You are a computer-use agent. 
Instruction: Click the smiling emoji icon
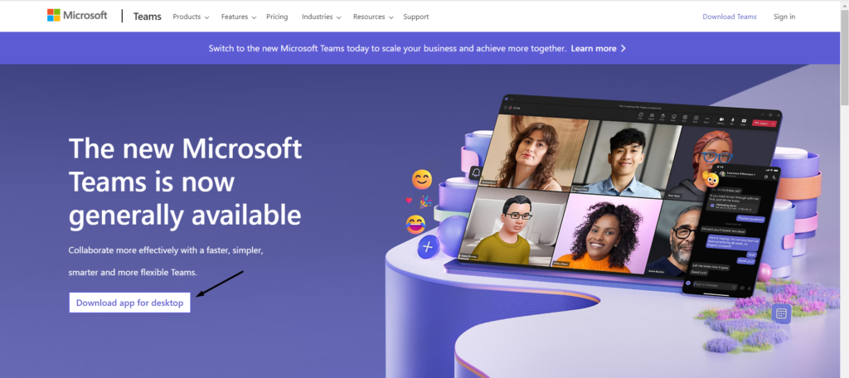point(422,180)
